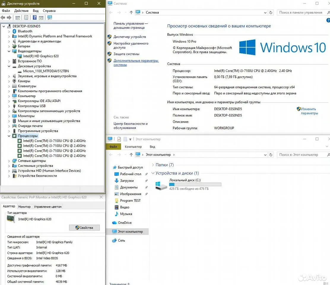330x285 pixels.
Task: Click the Устройства безопасности category icon
Action: [x=14, y=176]
